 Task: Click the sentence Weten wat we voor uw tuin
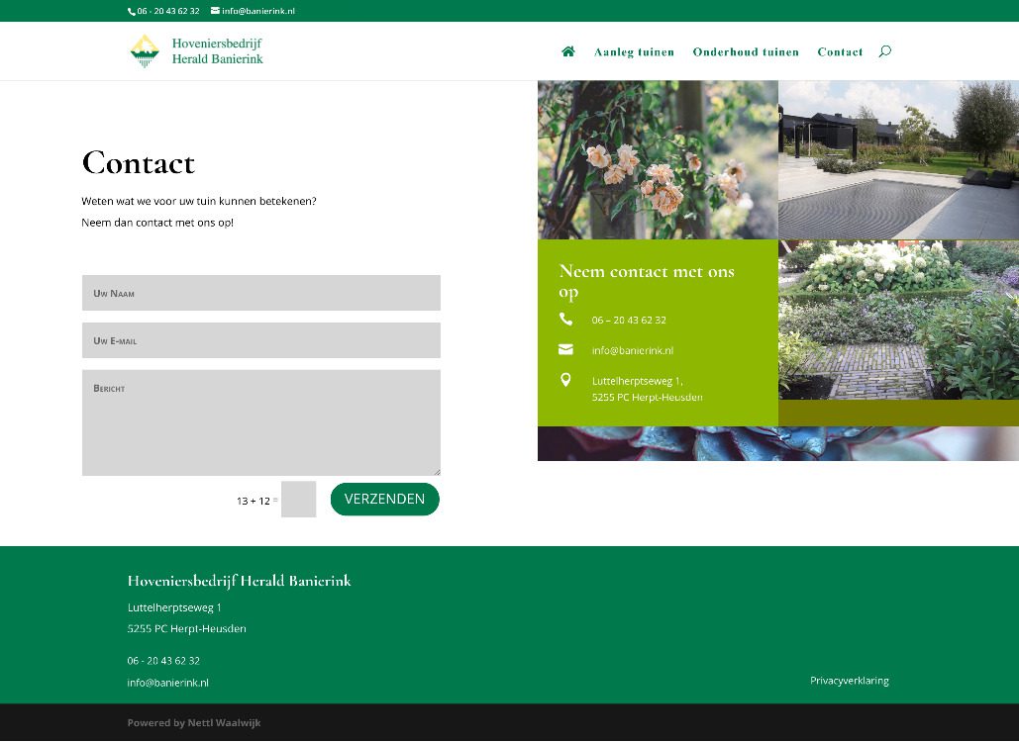(199, 201)
